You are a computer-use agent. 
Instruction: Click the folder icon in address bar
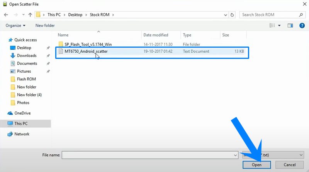click(38, 15)
